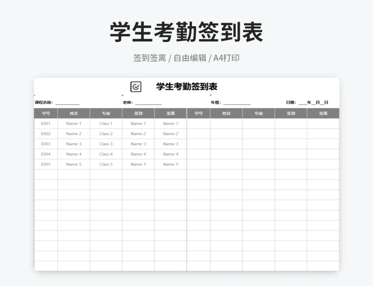The image size is (373, 286).
Task: Click the 课程名称: label
Action: click(44, 103)
